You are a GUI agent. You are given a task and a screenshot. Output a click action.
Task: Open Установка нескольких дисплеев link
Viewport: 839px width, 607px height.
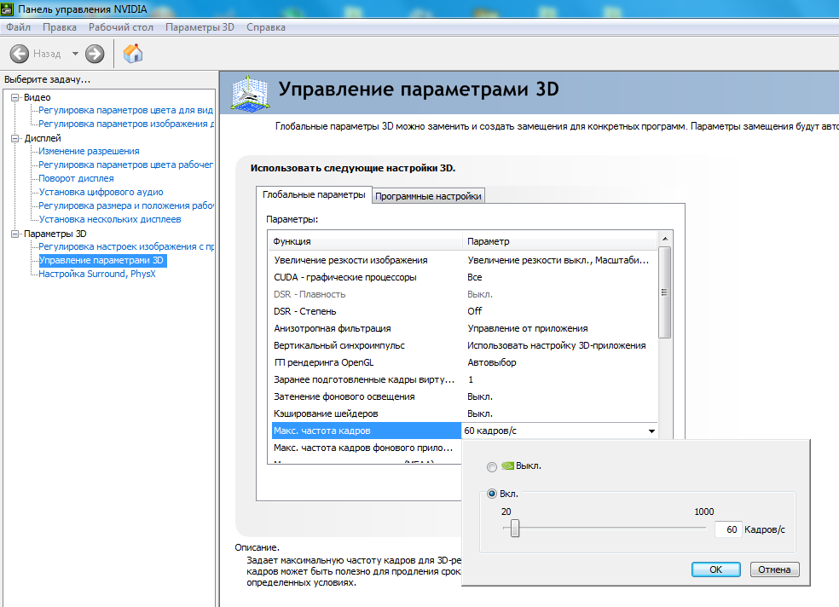click(110, 219)
